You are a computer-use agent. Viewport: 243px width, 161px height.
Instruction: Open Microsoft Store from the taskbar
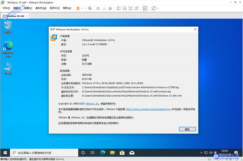[x=122, y=153]
